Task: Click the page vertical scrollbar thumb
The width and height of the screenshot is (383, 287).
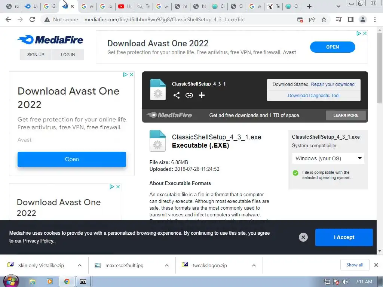Action: (380, 68)
